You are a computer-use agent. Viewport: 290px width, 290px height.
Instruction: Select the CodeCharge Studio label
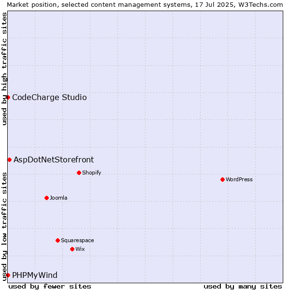(49, 98)
